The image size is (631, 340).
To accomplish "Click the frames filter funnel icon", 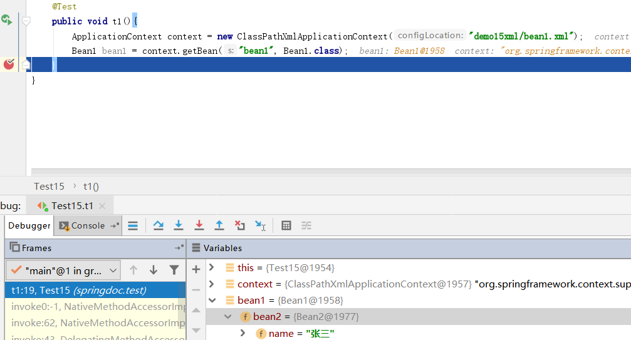I will tap(174, 270).
